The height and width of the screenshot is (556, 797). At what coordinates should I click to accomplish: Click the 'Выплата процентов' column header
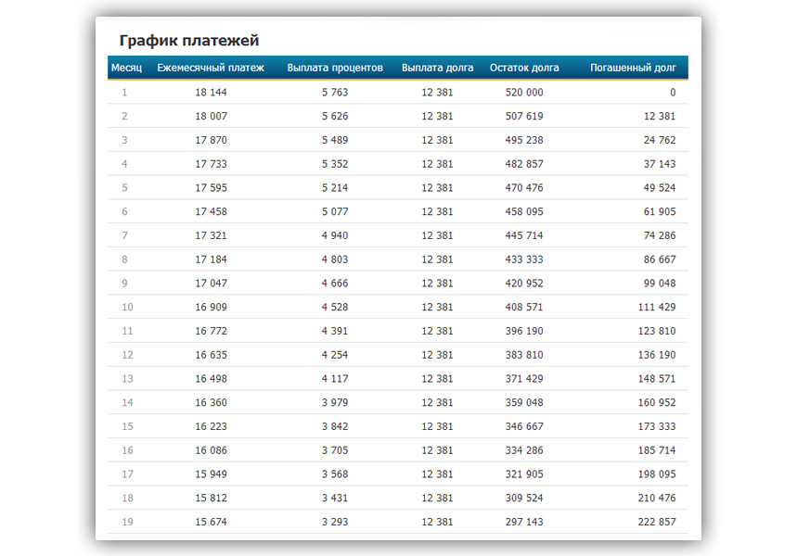tap(335, 68)
